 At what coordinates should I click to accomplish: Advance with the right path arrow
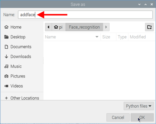tap(106, 27)
